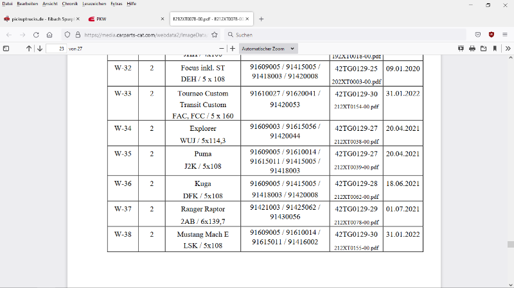Open a new browser tab
Screen dimensions: 514x288
(x=261, y=19)
